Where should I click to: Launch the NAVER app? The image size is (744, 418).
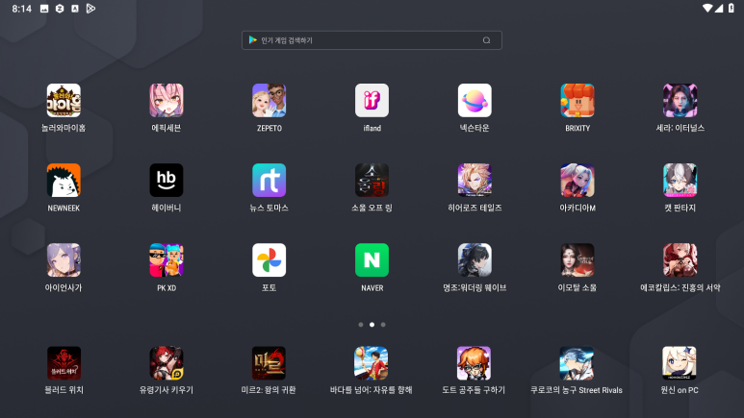pos(372,260)
